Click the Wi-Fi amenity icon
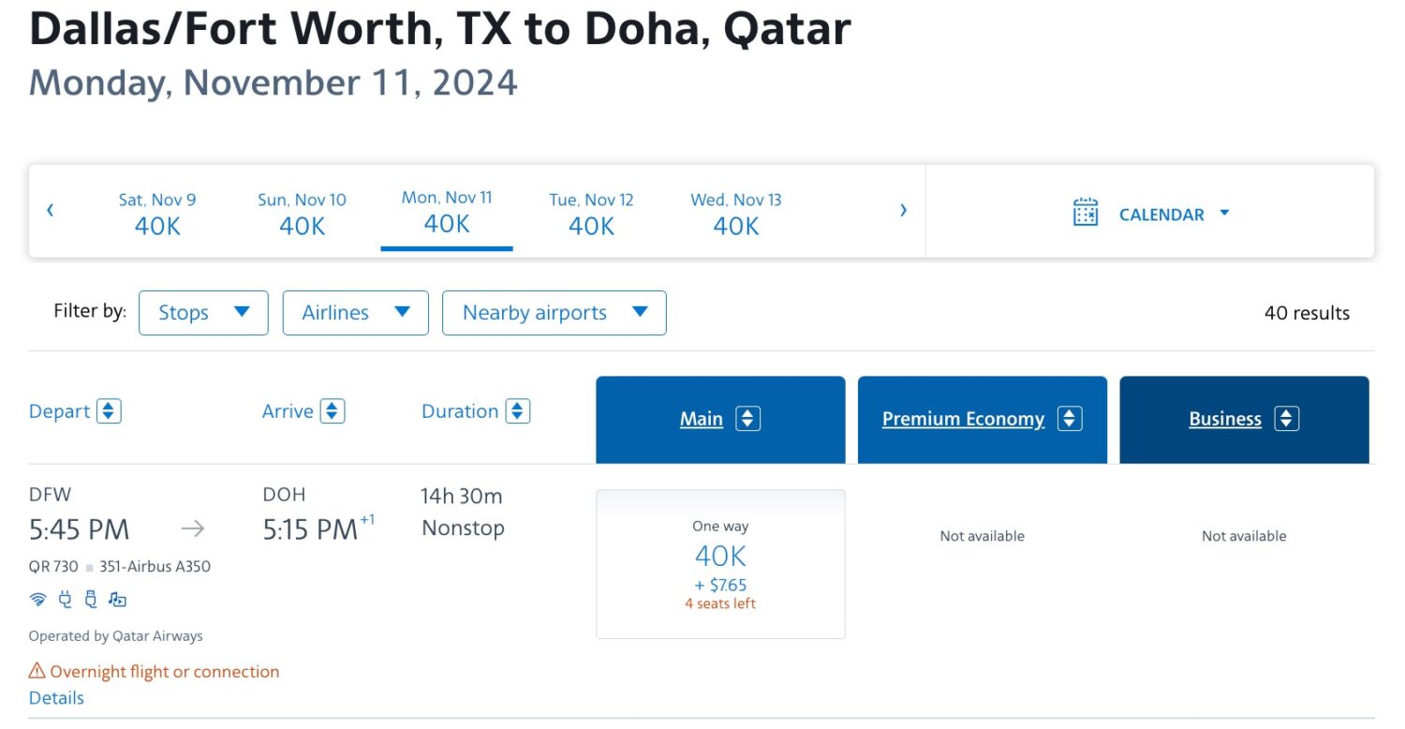The image size is (1405, 729). click(x=37, y=599)
